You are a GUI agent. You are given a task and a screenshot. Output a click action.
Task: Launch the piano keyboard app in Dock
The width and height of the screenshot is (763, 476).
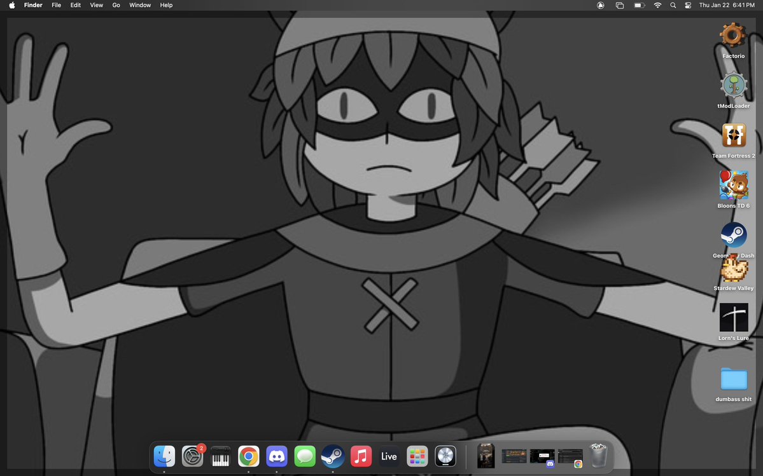[220, 456]
